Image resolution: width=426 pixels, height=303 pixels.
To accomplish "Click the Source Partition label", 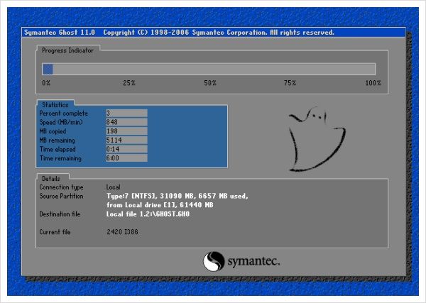I will coord(61,196).
